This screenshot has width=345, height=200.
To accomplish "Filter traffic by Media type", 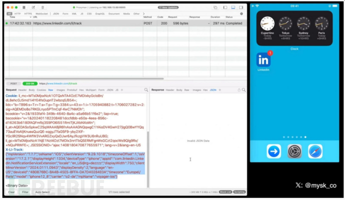I will coord(126,13).
